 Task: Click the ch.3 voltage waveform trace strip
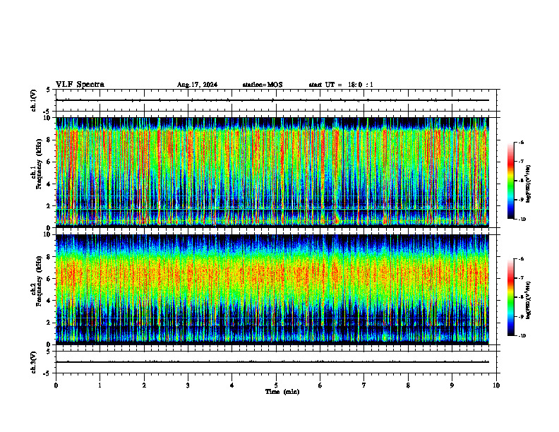272,362
